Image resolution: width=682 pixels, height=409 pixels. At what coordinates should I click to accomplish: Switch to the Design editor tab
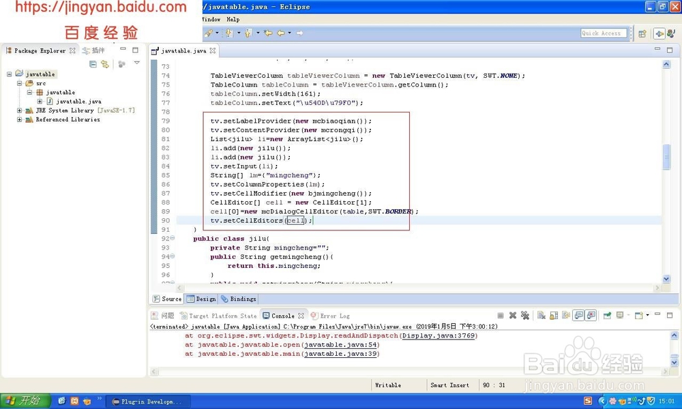coord(202,299)
